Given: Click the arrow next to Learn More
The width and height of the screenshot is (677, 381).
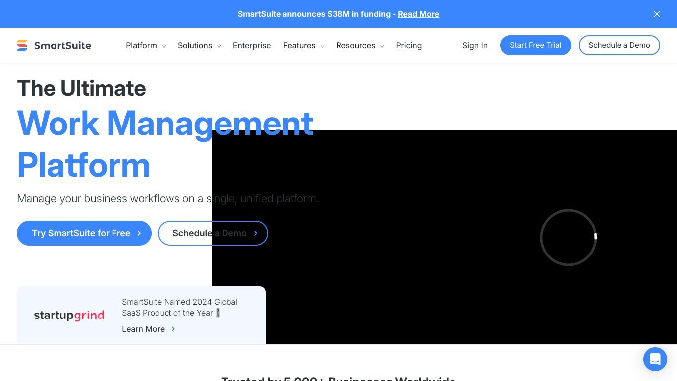Looking at the screenshot, I should tap(173, 329).
